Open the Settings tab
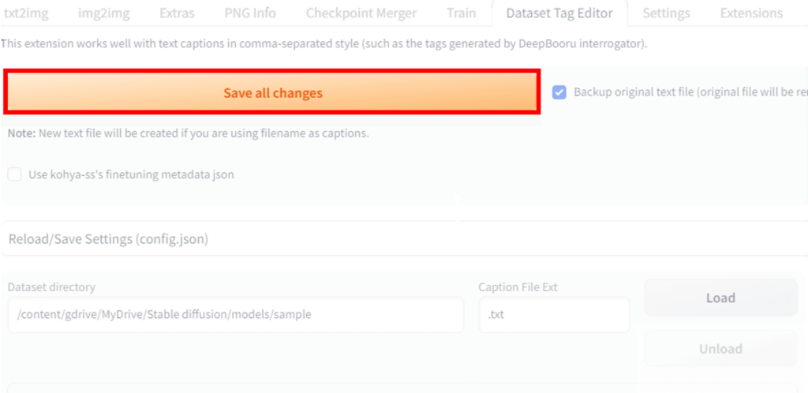808x393 pixels. click(x=666, y=13)
